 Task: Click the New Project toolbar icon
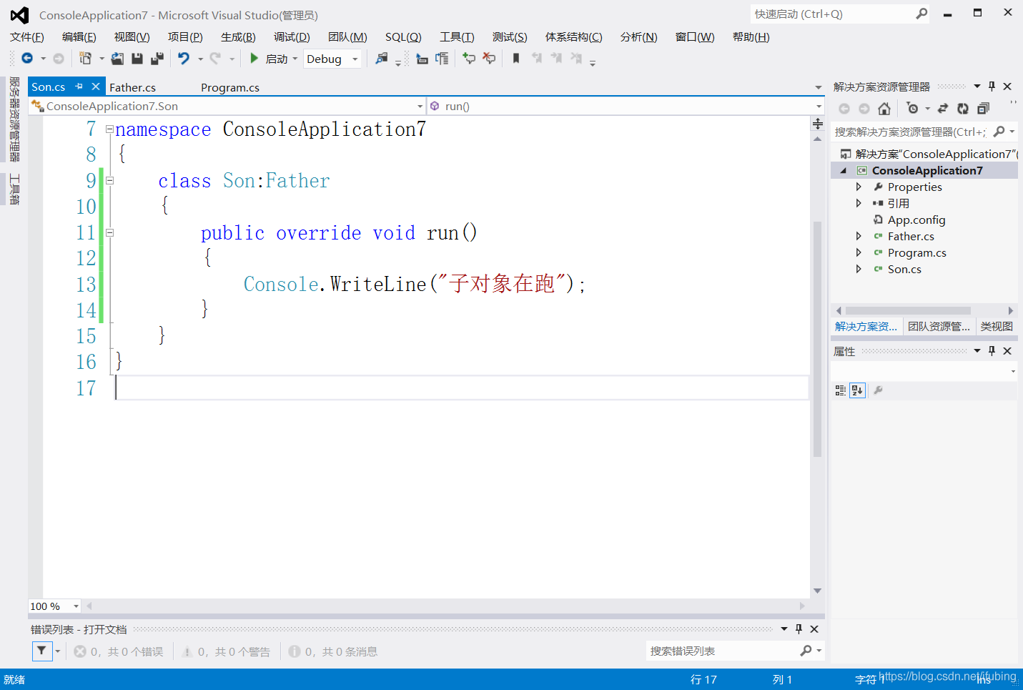point(85,59)
